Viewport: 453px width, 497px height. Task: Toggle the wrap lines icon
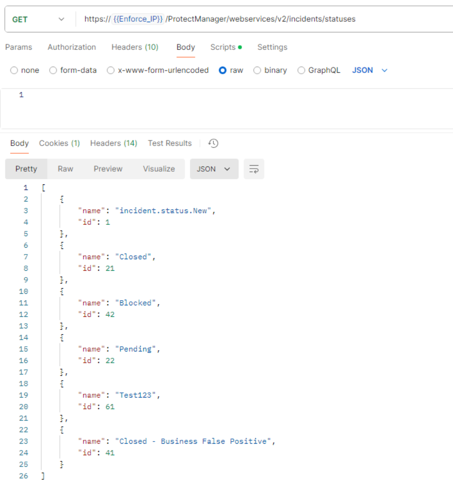pyautogui.click(x=254, y=169)
